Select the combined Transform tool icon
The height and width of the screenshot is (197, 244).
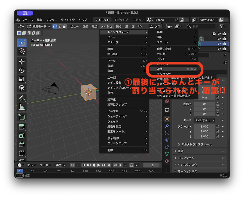coord(22,88)
